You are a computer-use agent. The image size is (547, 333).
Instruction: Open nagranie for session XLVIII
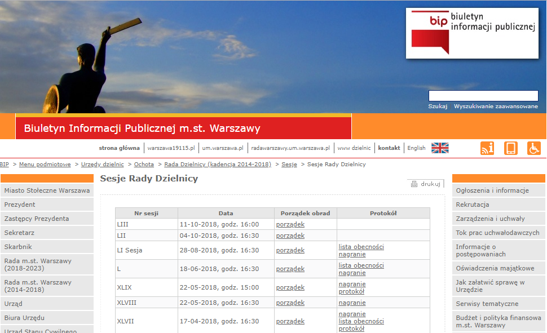[352, 303]
